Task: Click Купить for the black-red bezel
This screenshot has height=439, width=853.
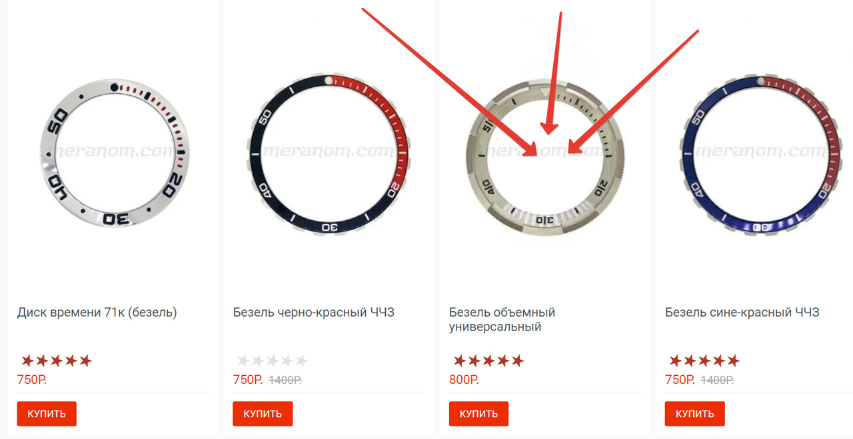Action: point(263,414)
